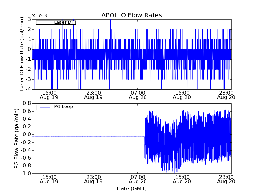Viewport: 257px width, 193px height.
Task: Select bottom plot's "23:00 Aug 19" tick label
Action: (x=93, y=179)
